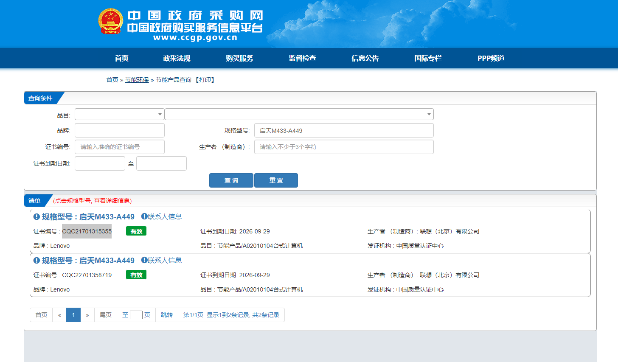The width and height of the screenshot is (618, 362).
Task: Select page 1 in pagination
Action: point(73,315)
